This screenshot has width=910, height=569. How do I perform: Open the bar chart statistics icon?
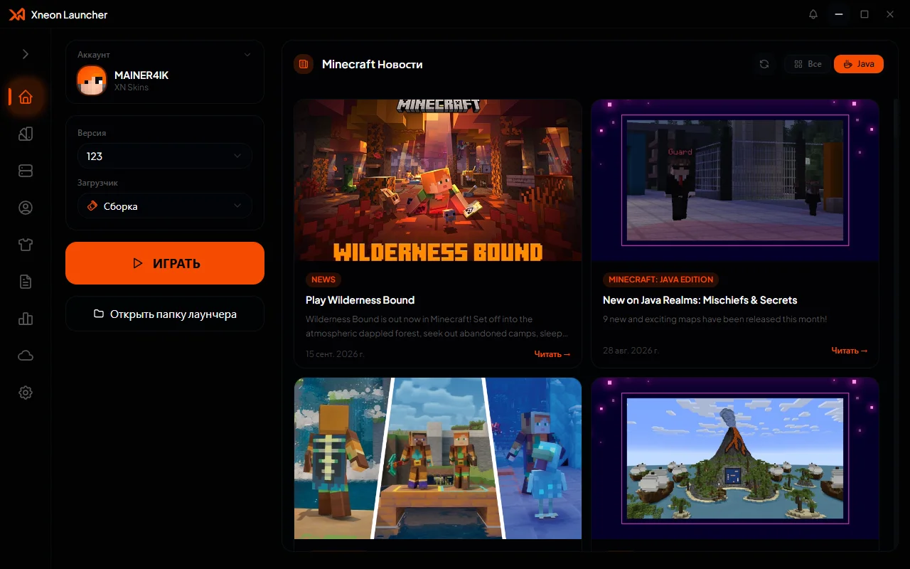[26, 319]
